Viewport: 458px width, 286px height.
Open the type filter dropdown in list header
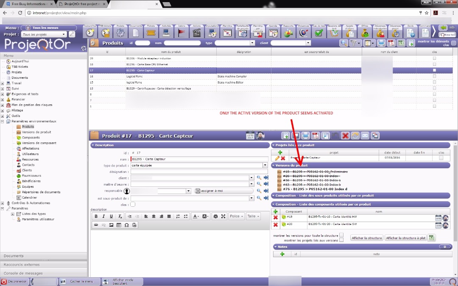[252, 43]
